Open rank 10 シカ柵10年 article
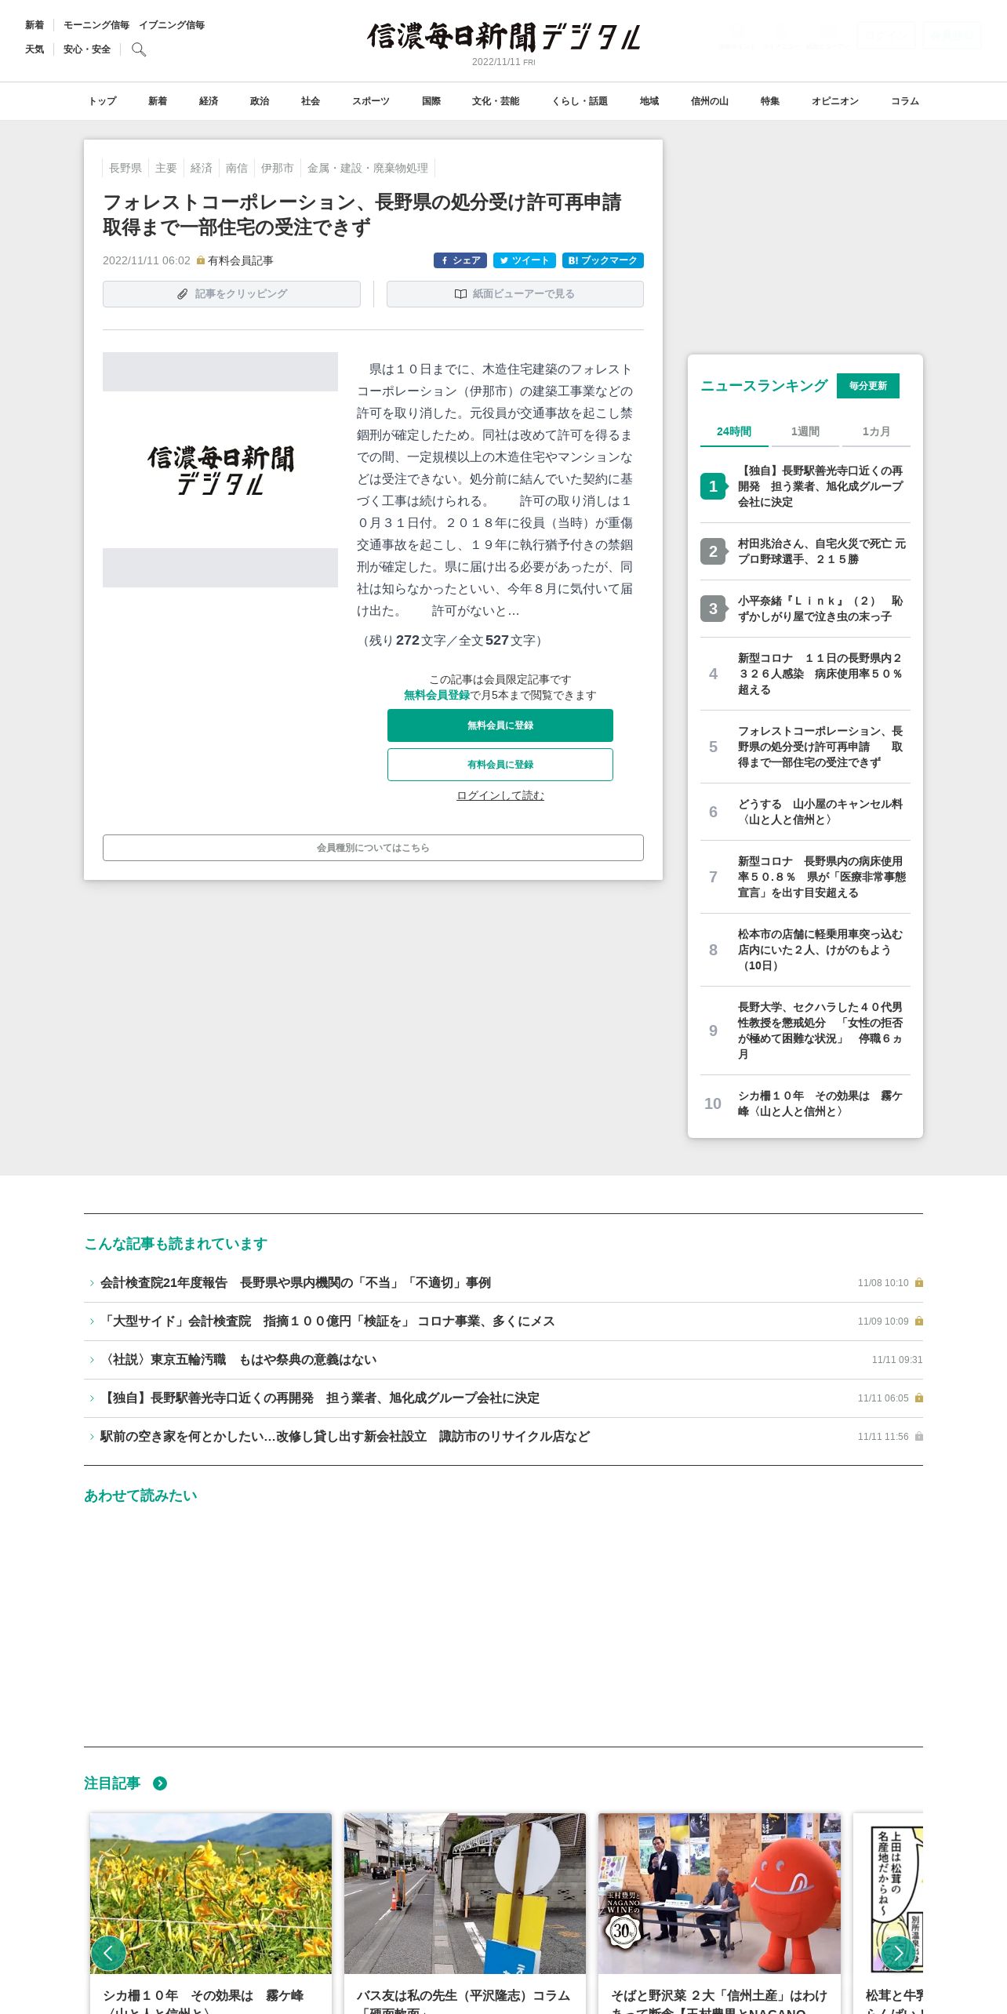The image size is (1007, 2014). point(820,1103)
